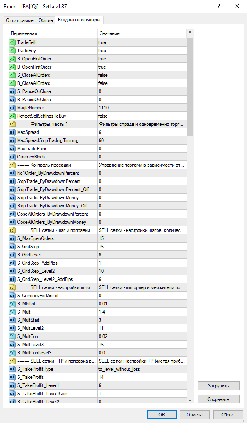247x423 pixels.
Task: Click the S_MultCorr double type icon
Action: click(x=12, y=336)
